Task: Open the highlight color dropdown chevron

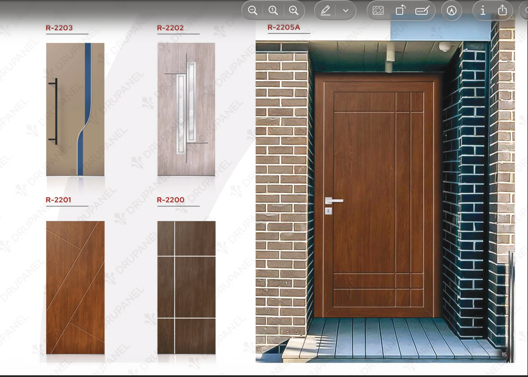Action: pyautogui.click(x=345, y=11)
